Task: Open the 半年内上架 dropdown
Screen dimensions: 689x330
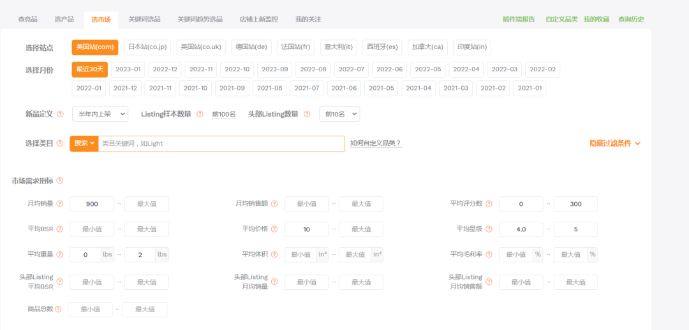Action: click(100, 114)
